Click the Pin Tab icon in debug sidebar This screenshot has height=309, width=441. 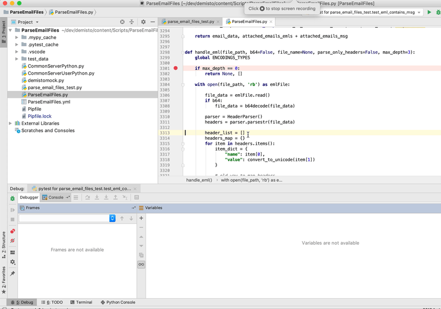13,274
